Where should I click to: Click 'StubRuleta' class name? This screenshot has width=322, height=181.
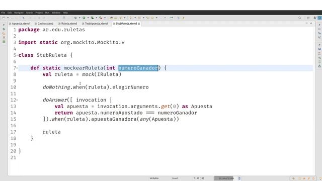(x=51, y=55)
